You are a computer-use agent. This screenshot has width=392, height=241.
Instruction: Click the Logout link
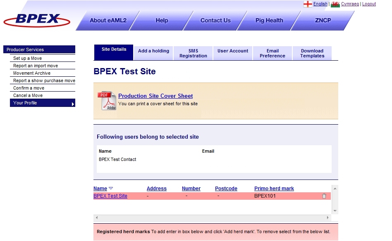[x=369, y=4]
